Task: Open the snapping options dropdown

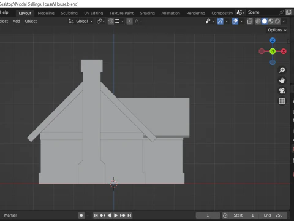Action: click(x=119, y=21)
